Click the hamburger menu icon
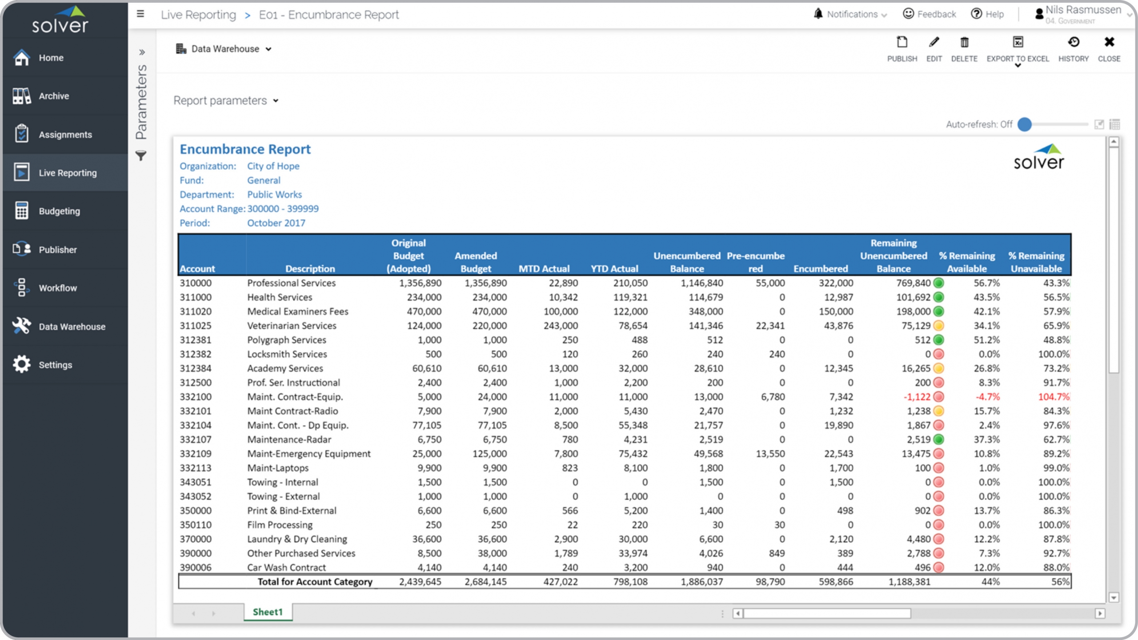Screen dimensions: 1138x640 pyautogui.click(x=140, y=14)
